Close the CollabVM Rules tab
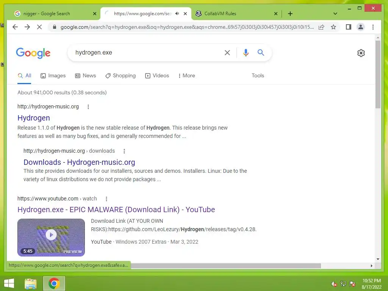 pos(276,14)
